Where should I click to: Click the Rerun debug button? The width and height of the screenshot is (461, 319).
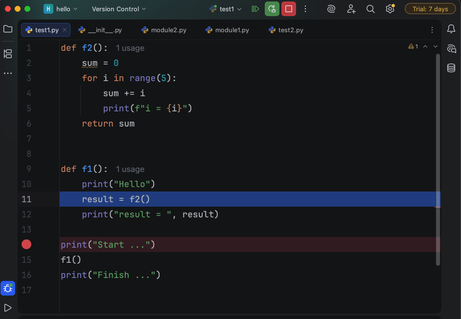click(272, 9)
